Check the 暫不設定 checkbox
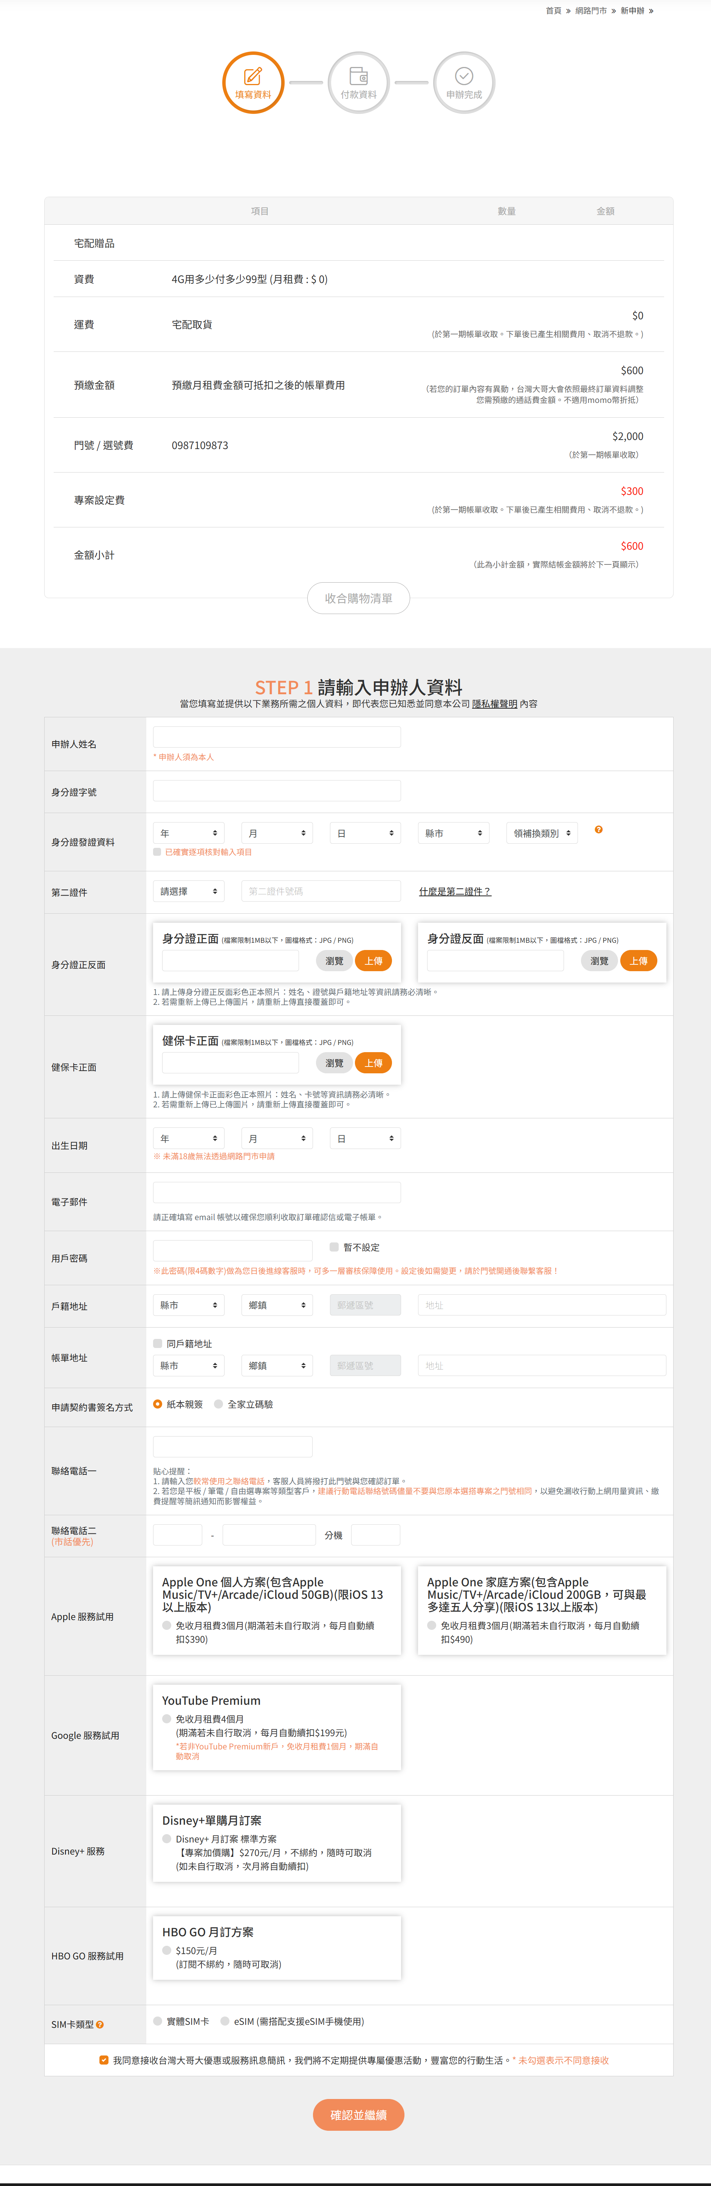 [334, 1247]
